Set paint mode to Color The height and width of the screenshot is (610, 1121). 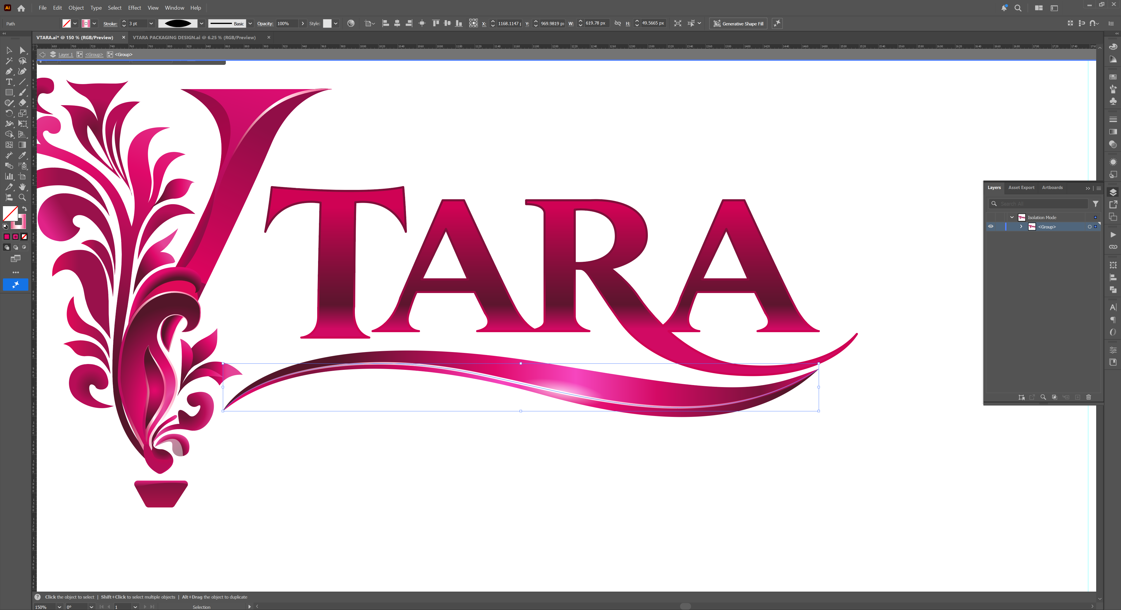point(6,236)
